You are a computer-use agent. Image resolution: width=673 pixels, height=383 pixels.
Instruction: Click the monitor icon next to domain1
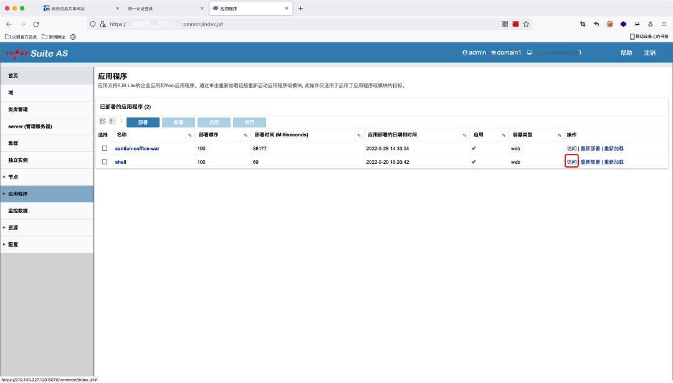530,53
